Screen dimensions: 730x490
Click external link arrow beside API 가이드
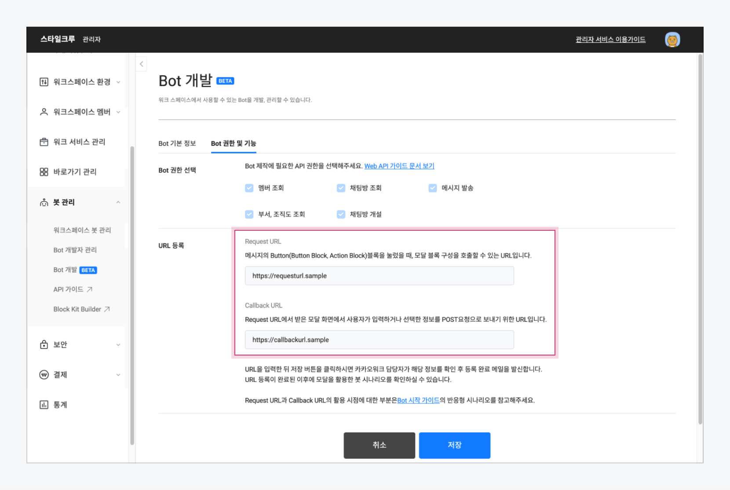(x=90, y=289)
